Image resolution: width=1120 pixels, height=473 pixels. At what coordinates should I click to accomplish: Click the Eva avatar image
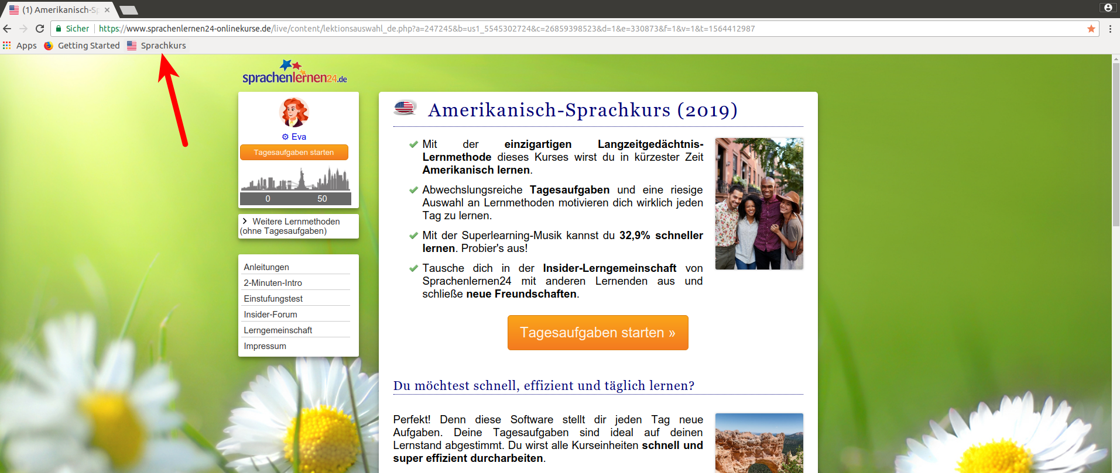pyautogui.click(x=294, y=112)
